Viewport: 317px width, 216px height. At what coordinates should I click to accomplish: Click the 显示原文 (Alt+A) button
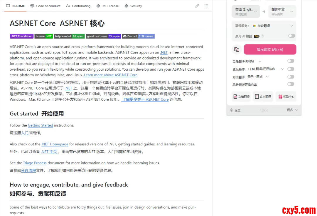click(x=270, y=49)
